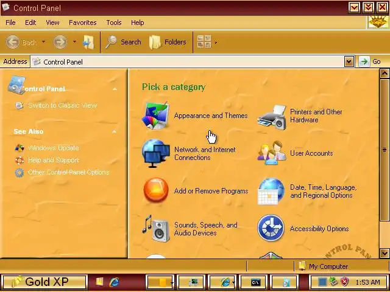Open the Other Control Panel Options link
390x292 pixels.
tap(69, 172)
